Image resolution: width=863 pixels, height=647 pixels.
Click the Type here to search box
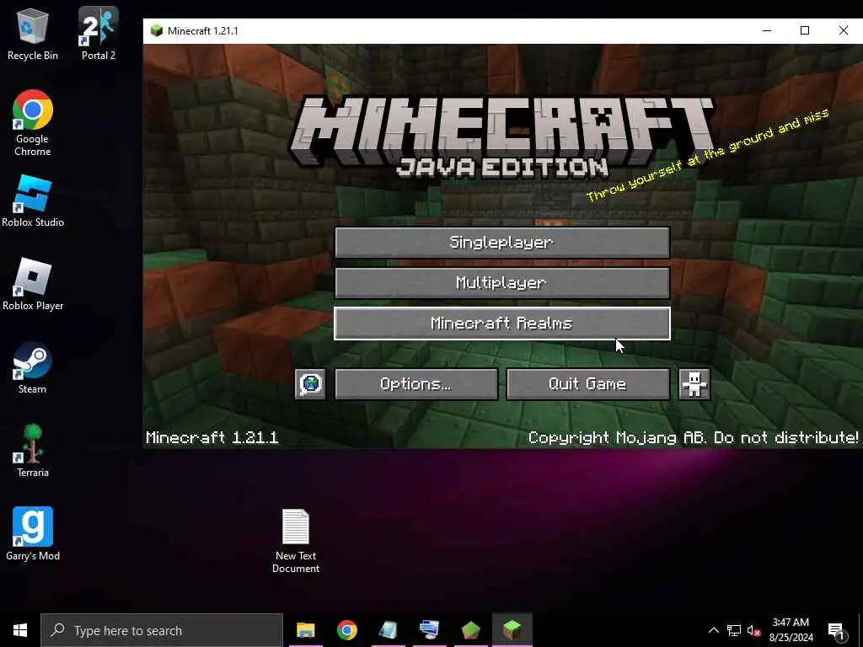pyautogui.click(x=162, y=630)
